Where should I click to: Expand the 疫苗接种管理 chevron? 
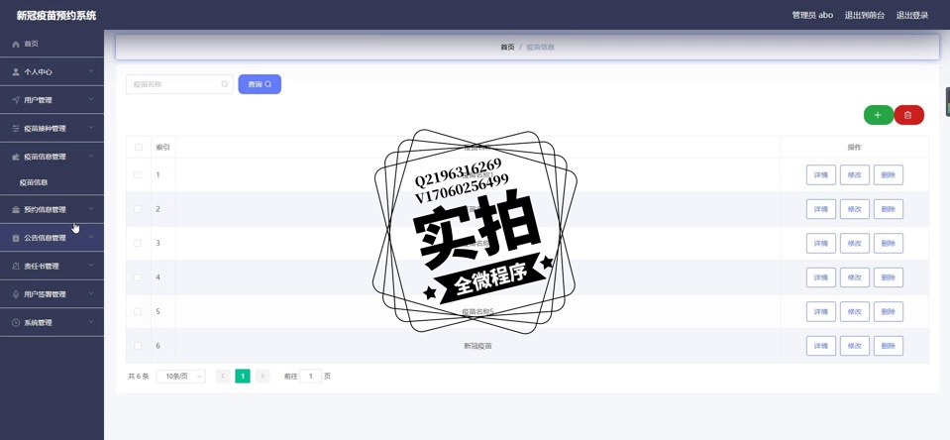(x=91, y=128)
